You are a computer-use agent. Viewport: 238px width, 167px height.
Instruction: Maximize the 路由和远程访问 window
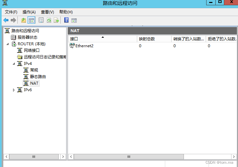coord(220,2)
